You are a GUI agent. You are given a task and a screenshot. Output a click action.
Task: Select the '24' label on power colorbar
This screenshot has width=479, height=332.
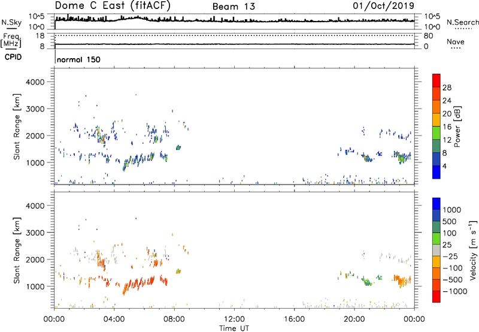tap(447, 101)
